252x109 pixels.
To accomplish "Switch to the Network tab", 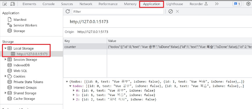I will click(x=86, y=4).
